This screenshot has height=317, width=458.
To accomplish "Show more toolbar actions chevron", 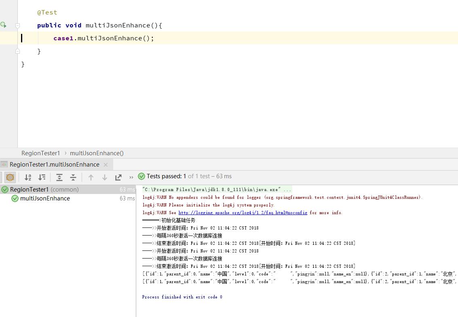I will click(x=131, y=177).
